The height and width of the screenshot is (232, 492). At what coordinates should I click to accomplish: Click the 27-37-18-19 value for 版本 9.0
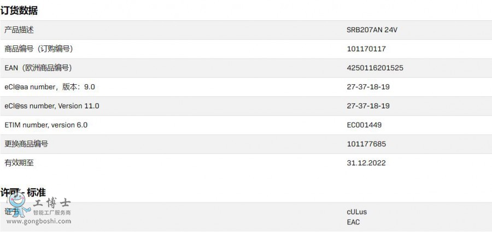(368, 87)
